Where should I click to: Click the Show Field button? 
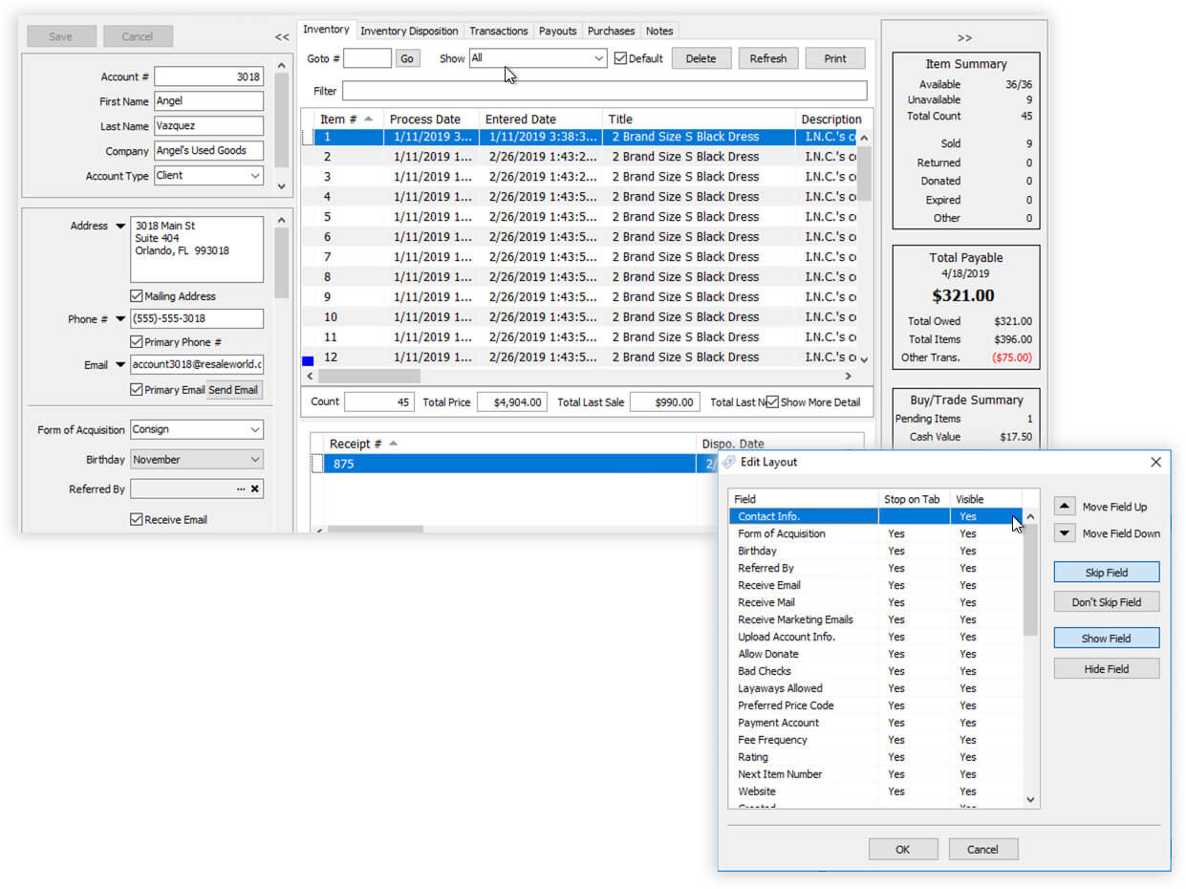[1107, 639]
